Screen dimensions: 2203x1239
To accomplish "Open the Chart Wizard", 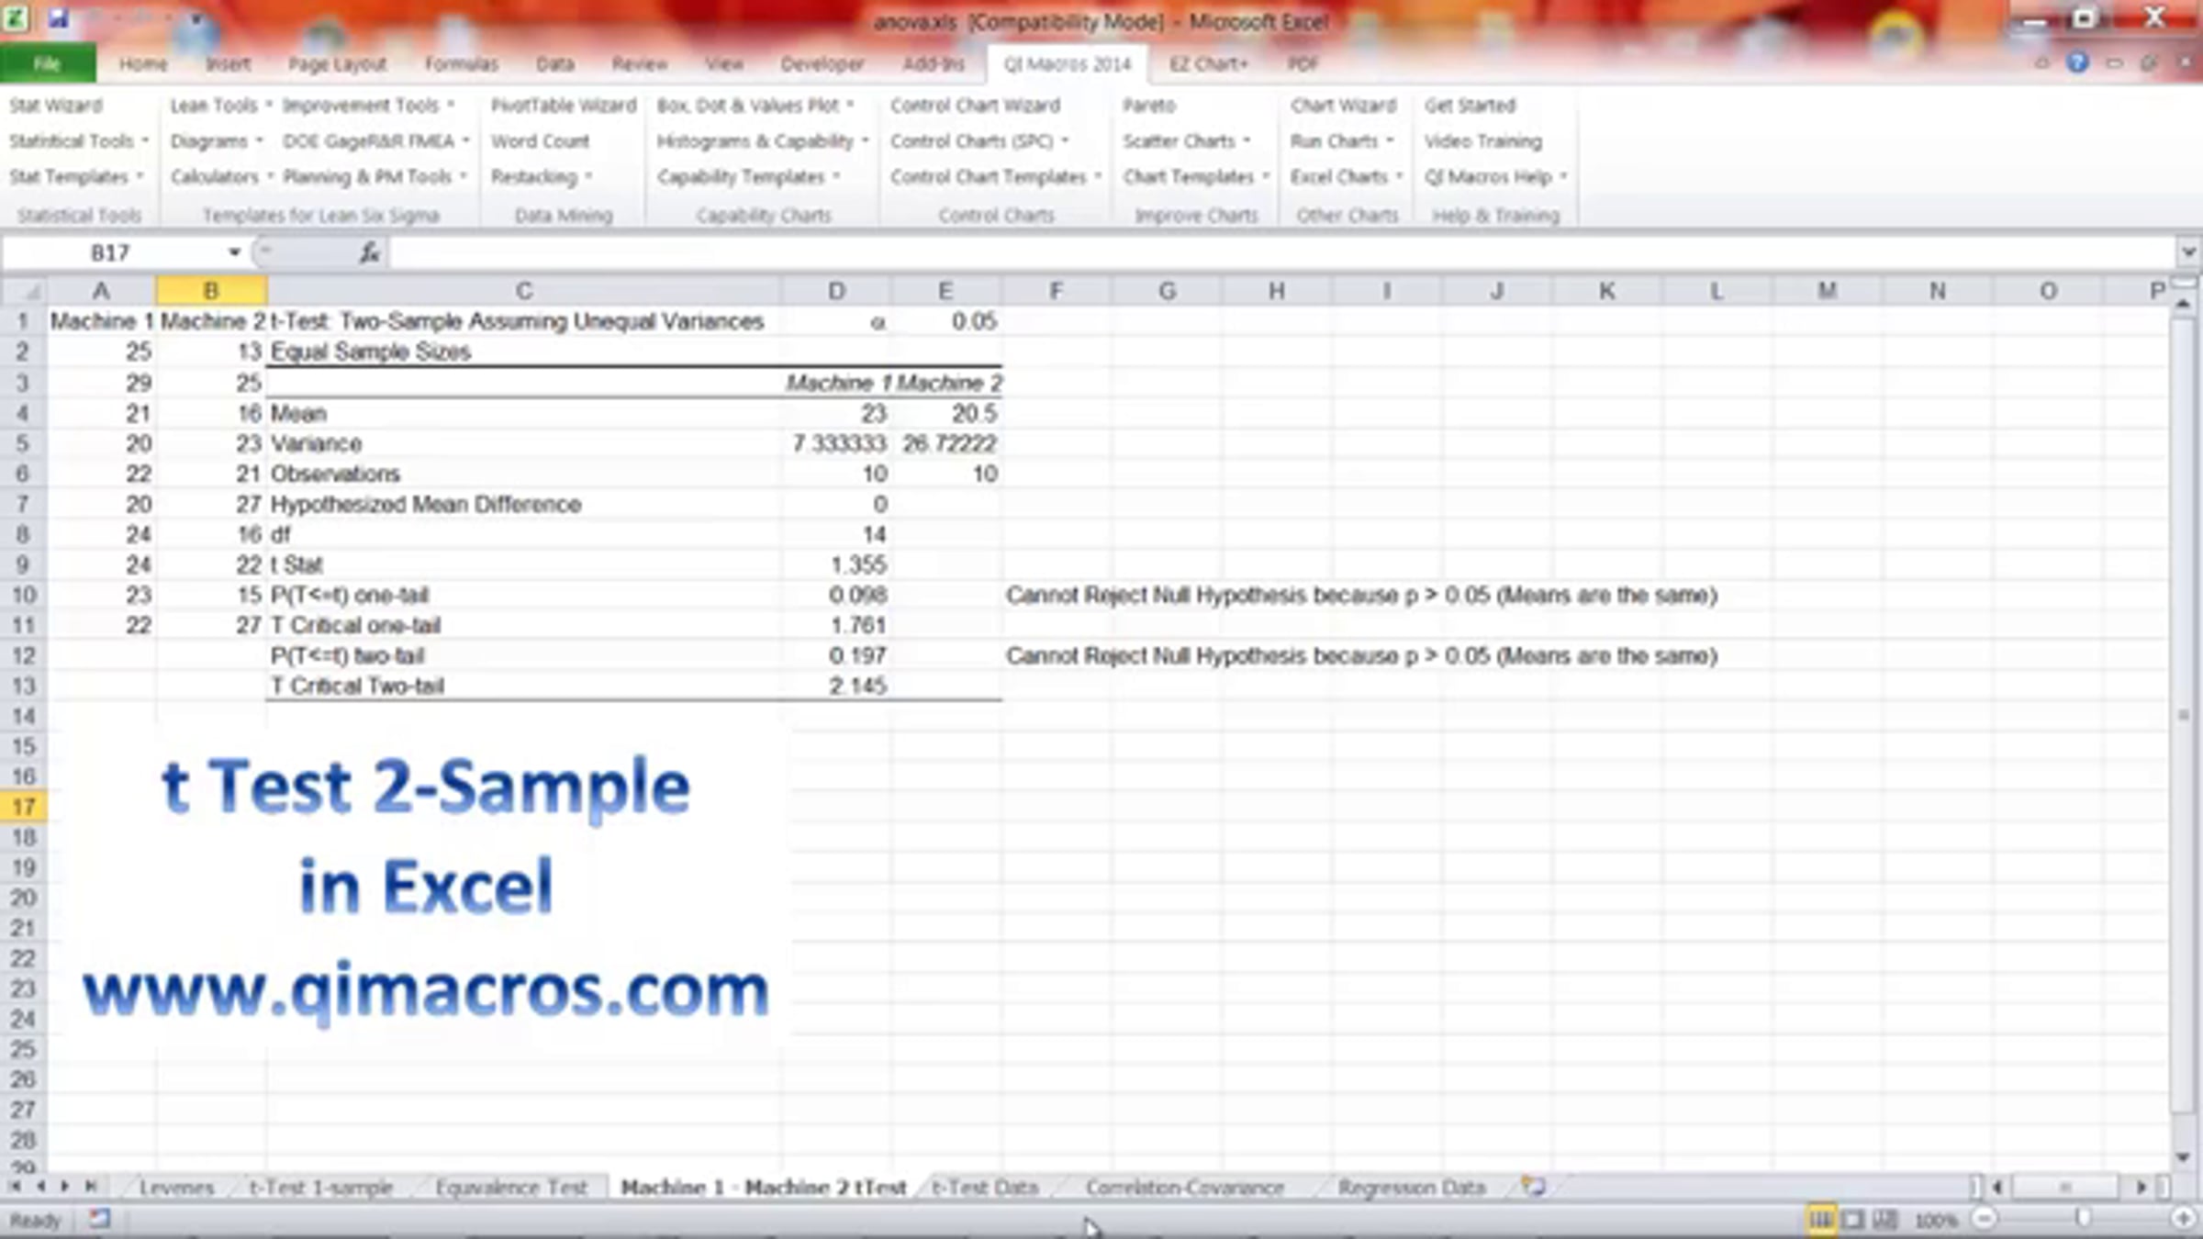I will [1343, 106].
